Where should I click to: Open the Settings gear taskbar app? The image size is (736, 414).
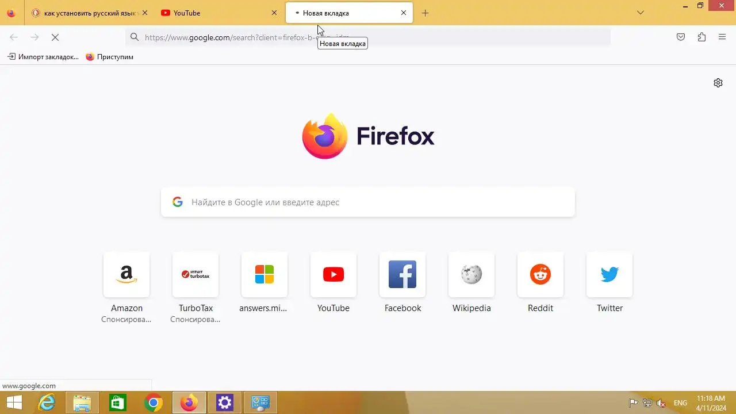(225, 403)
